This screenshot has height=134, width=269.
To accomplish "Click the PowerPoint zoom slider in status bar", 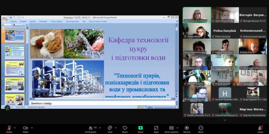I will (x=163, y=107).
